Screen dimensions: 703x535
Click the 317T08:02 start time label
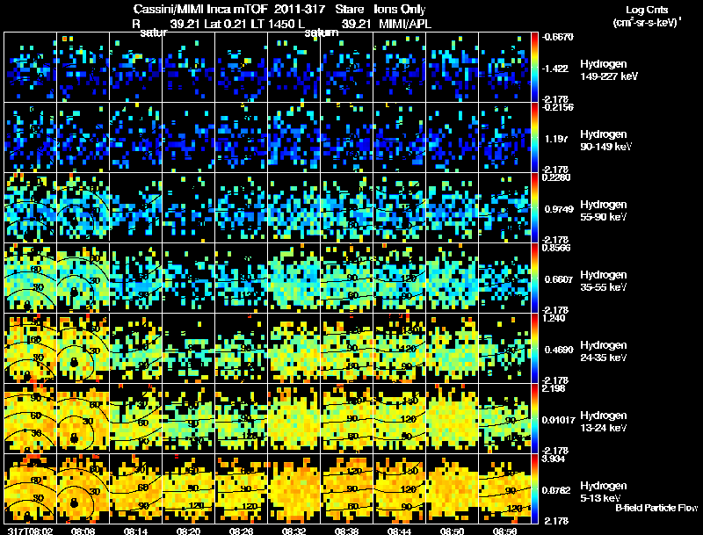pyautogui.click(x=30, y=531)
